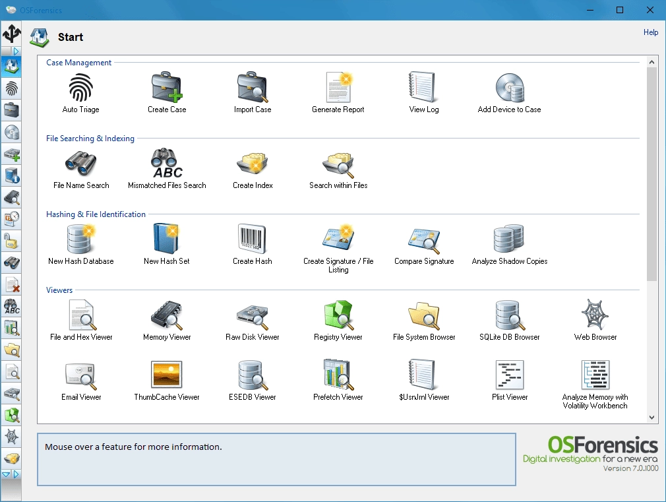
Task: Click Create Index
Action: [253, 169]
